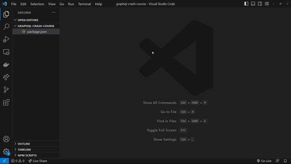This screenshot has height=164, width=291.
Task: Minimize the VS Code window
Action: (274, 4)
